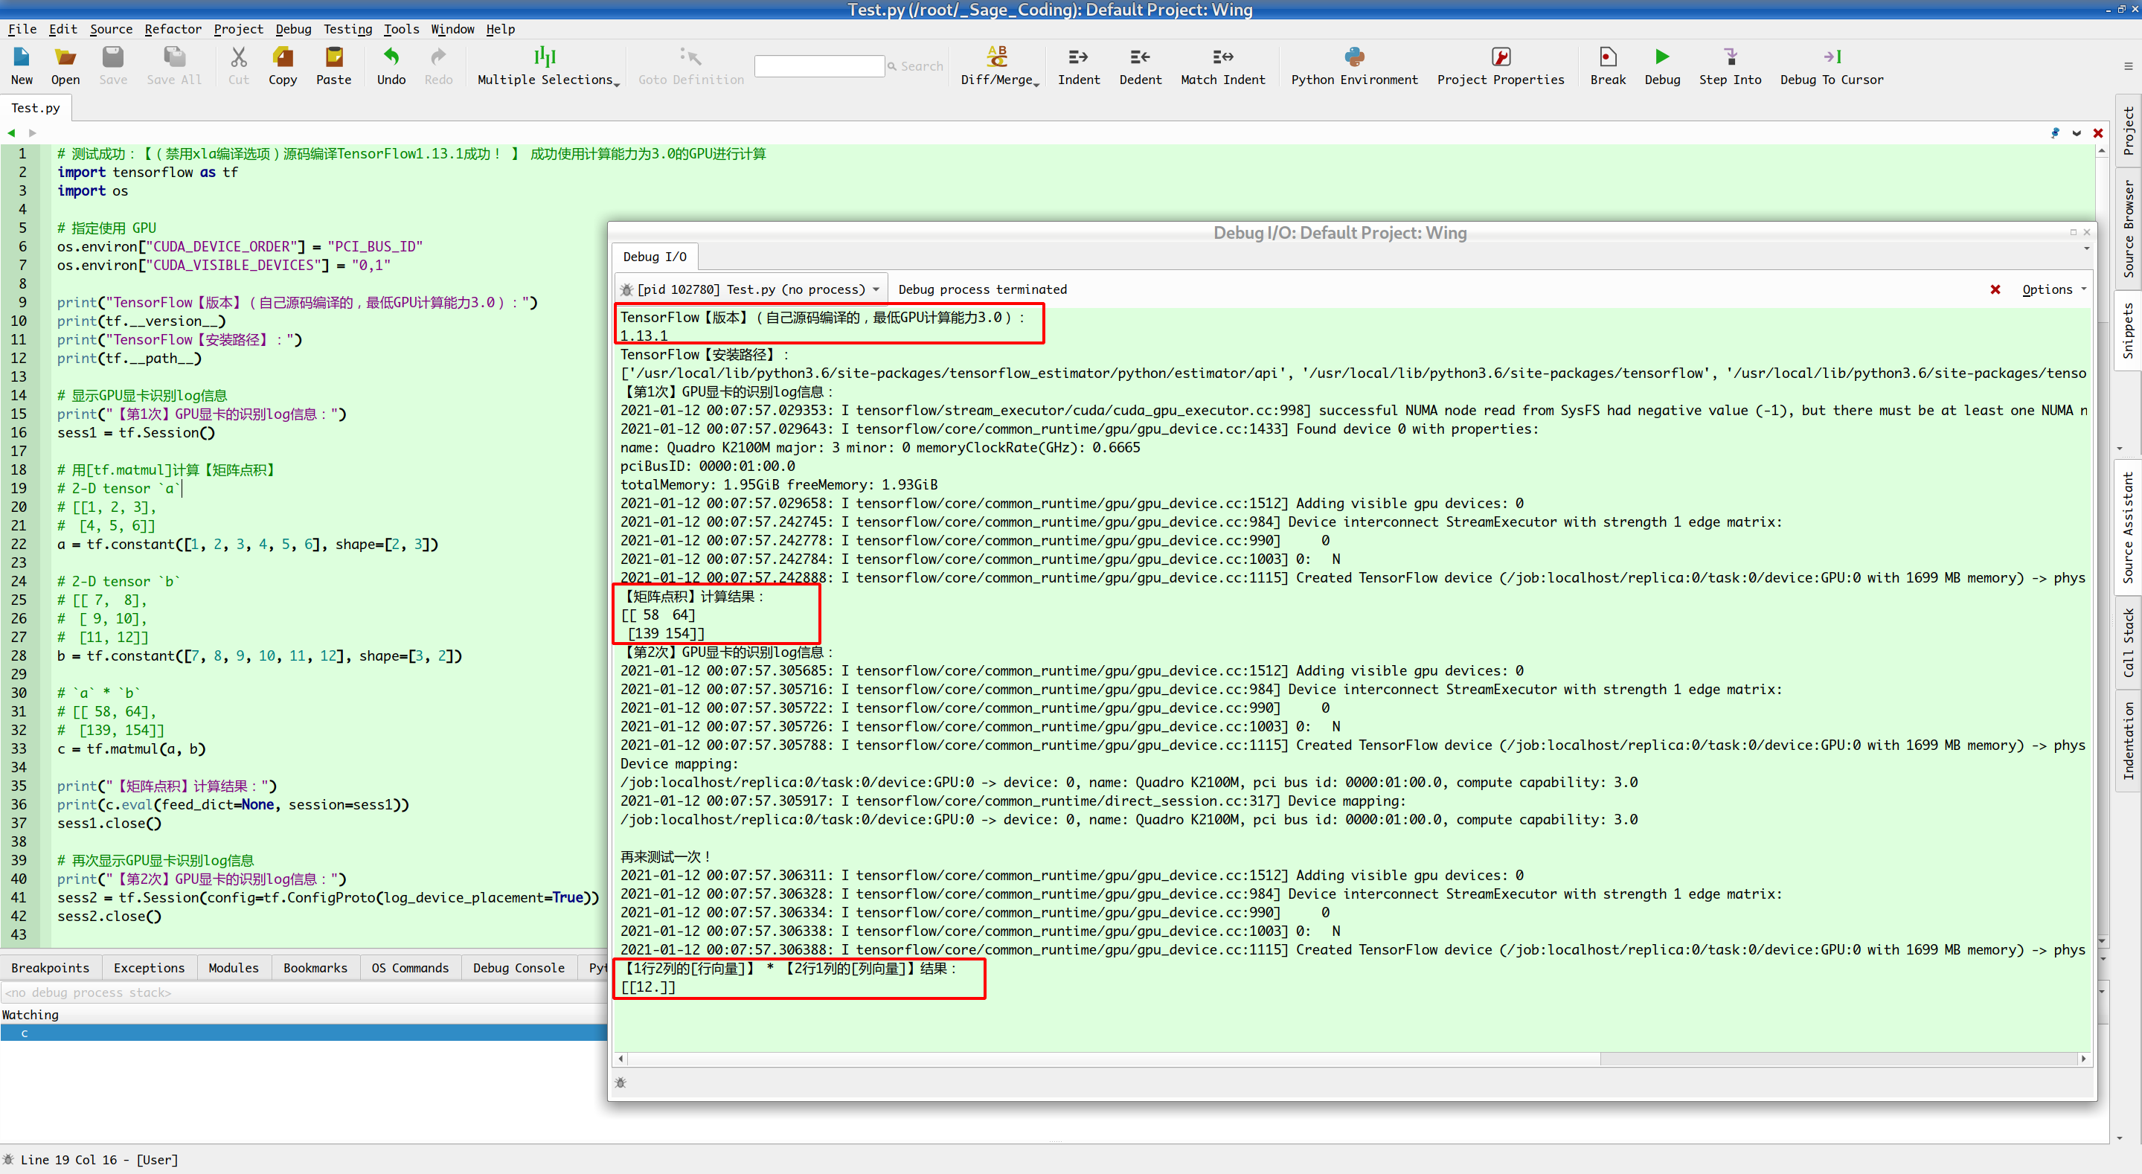Open the pid 102780 process dropdown
Image resolution: width=2142 pixels, height=1174 pixels.
coord(751,289)
